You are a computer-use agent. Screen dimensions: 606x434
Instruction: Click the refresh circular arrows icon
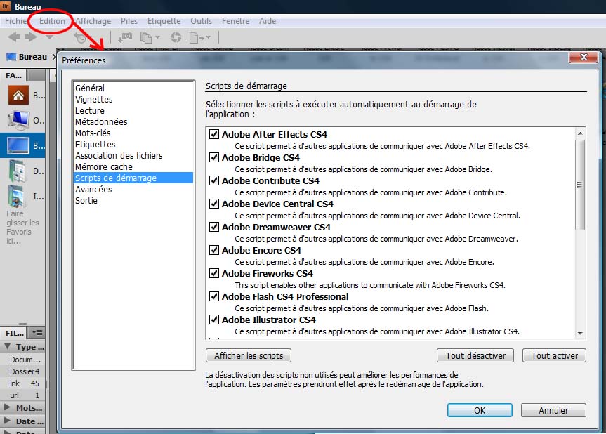coord(176,37)
